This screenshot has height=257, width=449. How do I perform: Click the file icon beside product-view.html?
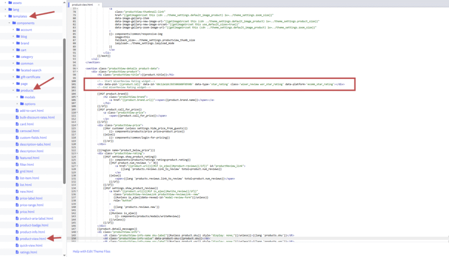pos(18,239)
